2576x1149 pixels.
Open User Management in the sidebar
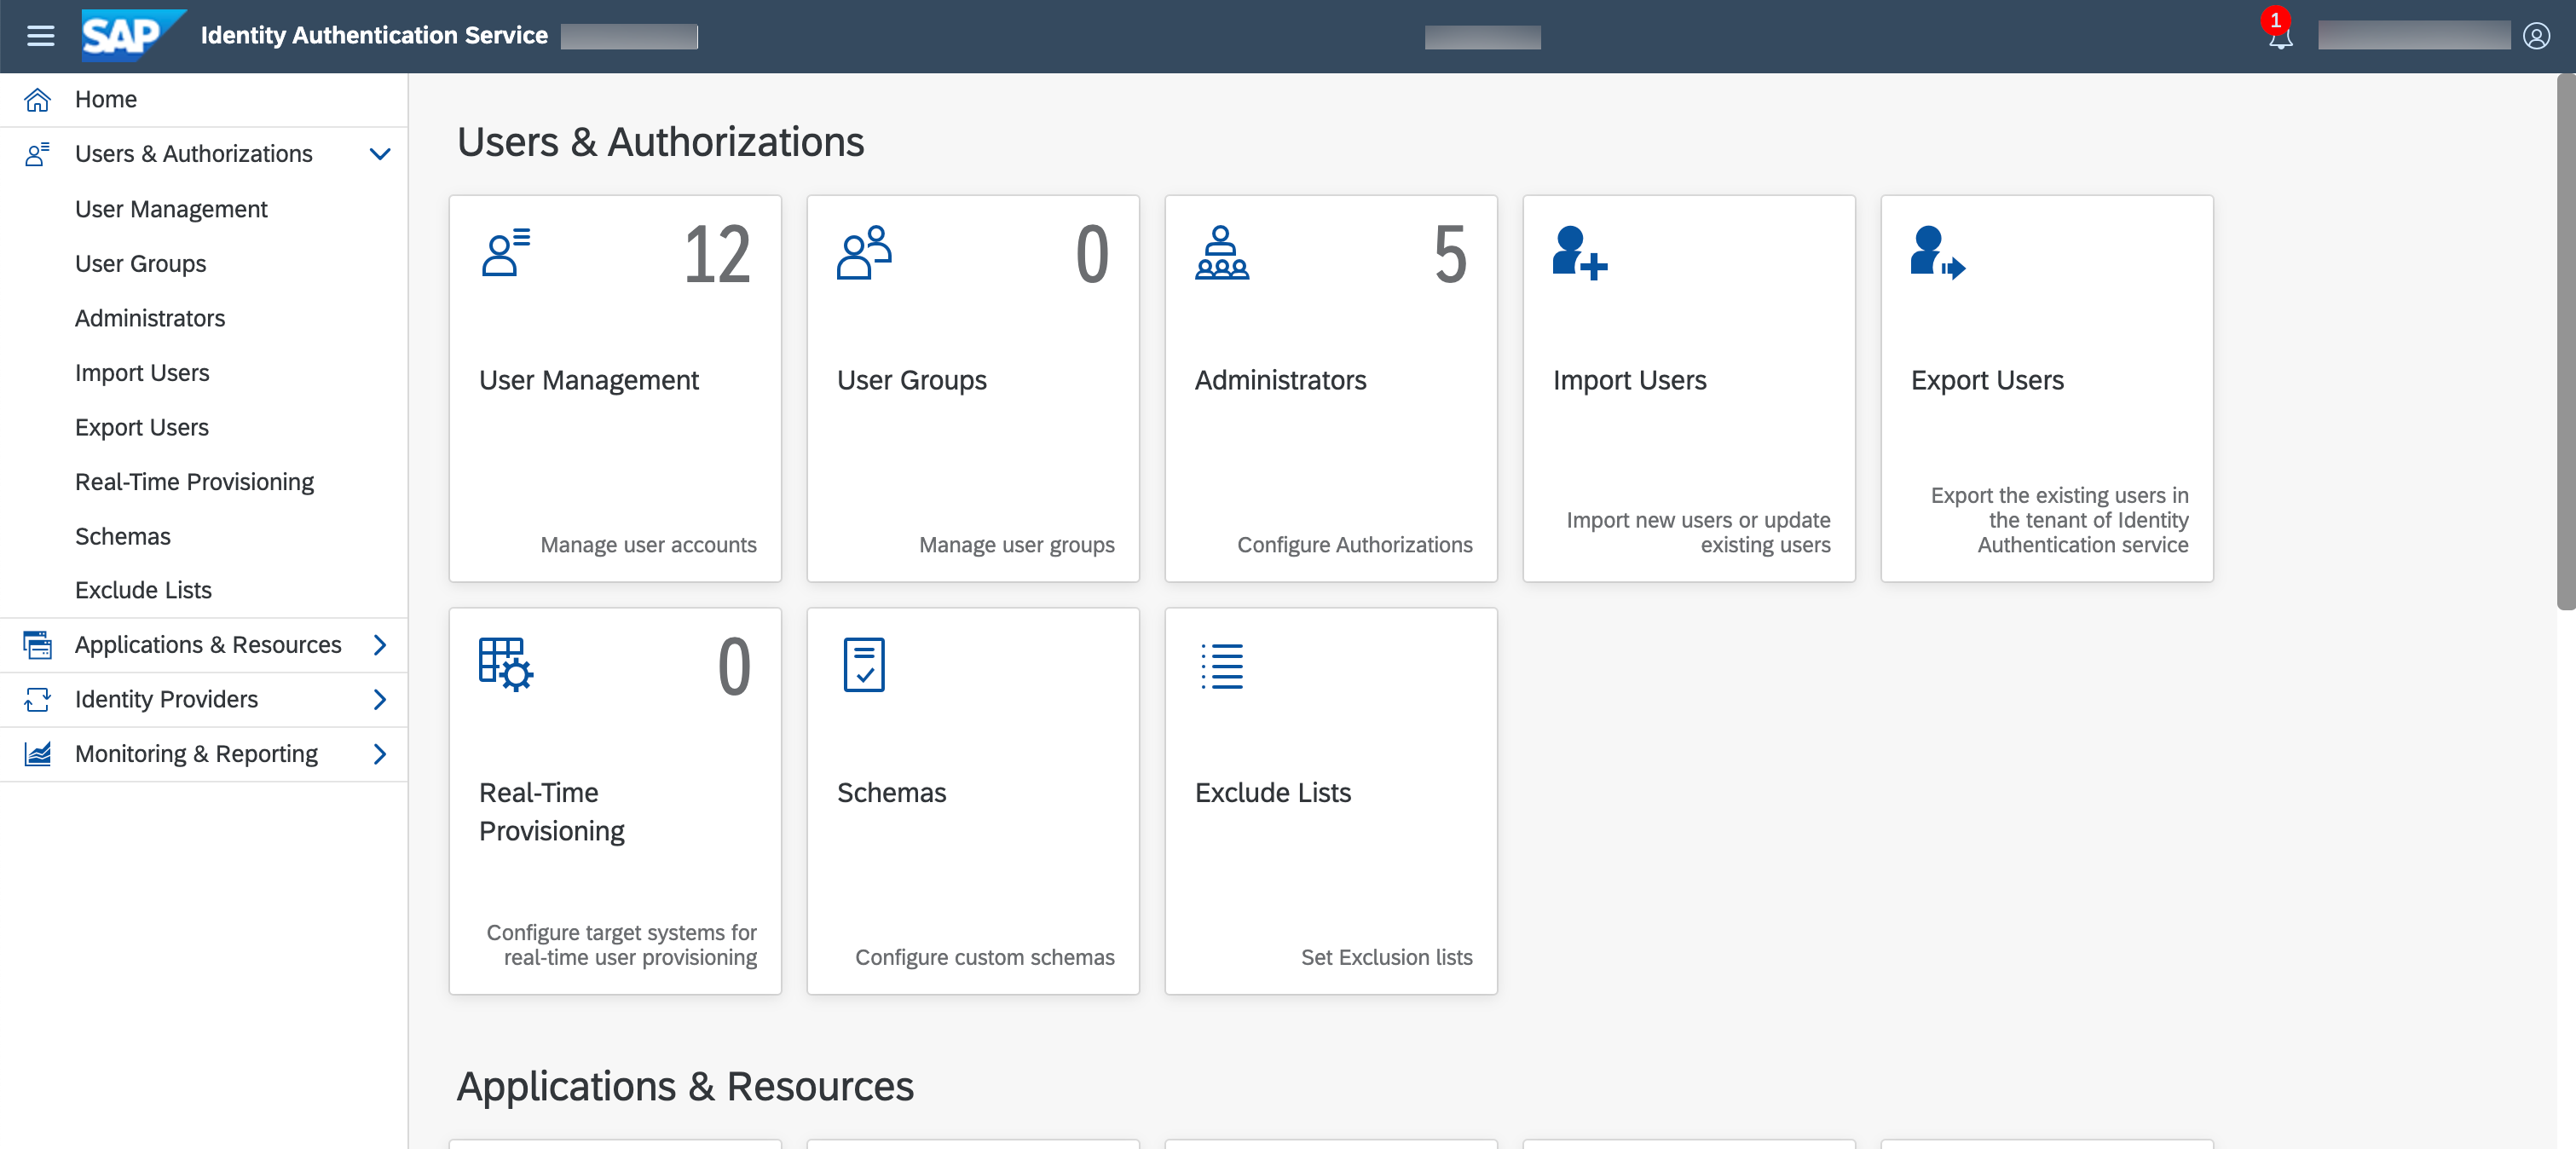(x=204, y=209)
